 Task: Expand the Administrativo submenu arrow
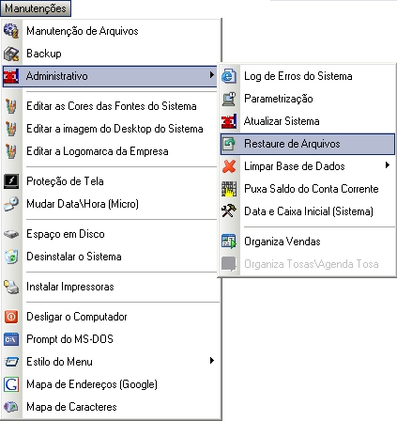coord(212,75)
